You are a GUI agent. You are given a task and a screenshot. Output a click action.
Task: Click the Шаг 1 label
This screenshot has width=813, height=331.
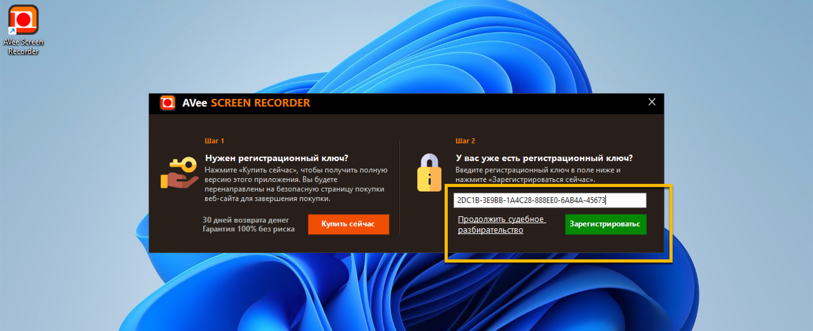coord(214,141)
